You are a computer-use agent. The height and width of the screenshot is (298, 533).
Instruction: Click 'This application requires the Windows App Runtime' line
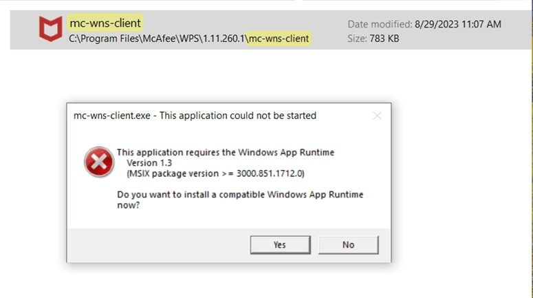tap(226, 152)
